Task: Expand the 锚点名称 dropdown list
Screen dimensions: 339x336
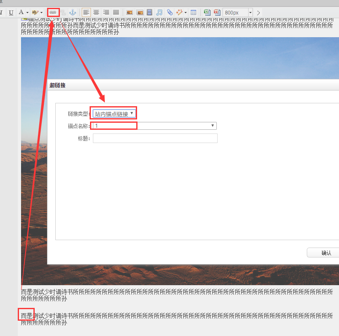Action: click(x=213, y=126)
